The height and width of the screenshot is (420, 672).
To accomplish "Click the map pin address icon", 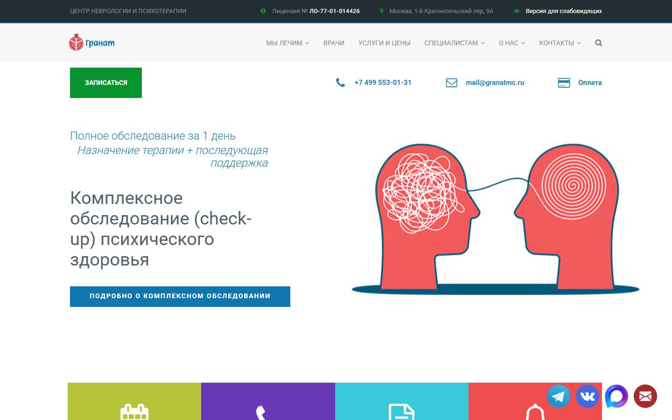I will point(382,11).
